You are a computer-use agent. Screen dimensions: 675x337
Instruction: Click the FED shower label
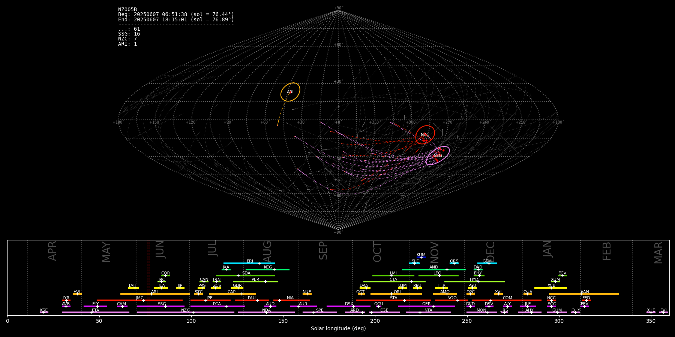586,298
